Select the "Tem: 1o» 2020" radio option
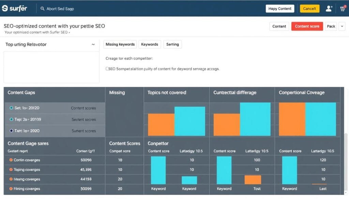Viewport: 349px width, 199px height. click(11, 131)
